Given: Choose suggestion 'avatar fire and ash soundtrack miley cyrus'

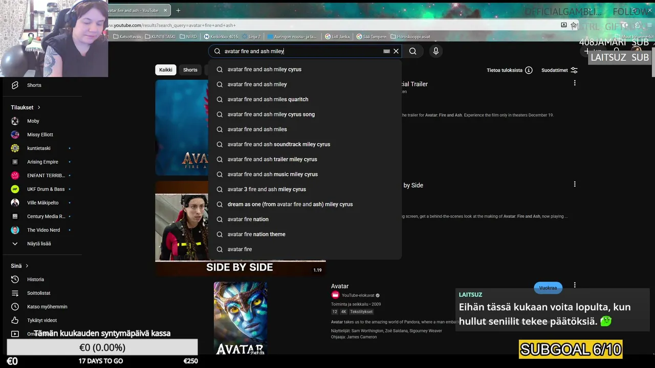Looking at the screenshot, I should (x=305, y=144).
